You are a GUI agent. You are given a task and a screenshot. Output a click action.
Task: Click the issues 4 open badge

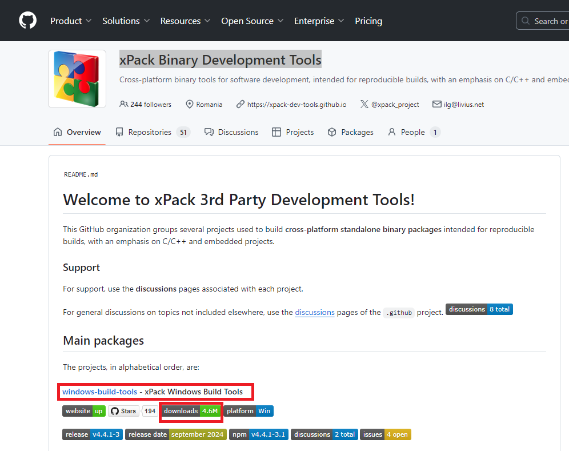[x=386, y=434]
